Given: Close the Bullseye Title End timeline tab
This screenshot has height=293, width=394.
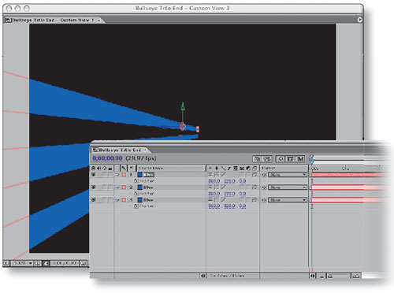Looking at the screenshot, I should point(145,150).
